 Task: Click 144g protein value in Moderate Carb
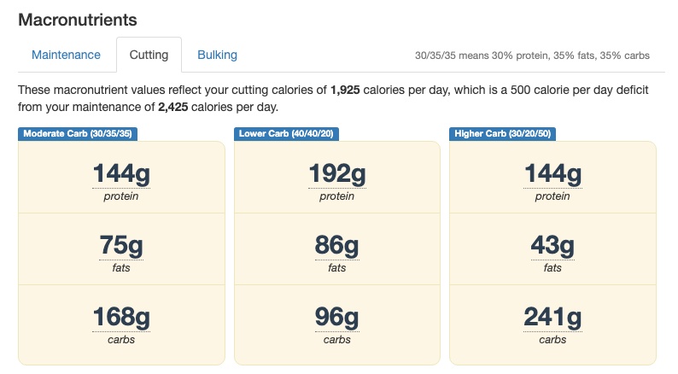[x=121, y=174]
